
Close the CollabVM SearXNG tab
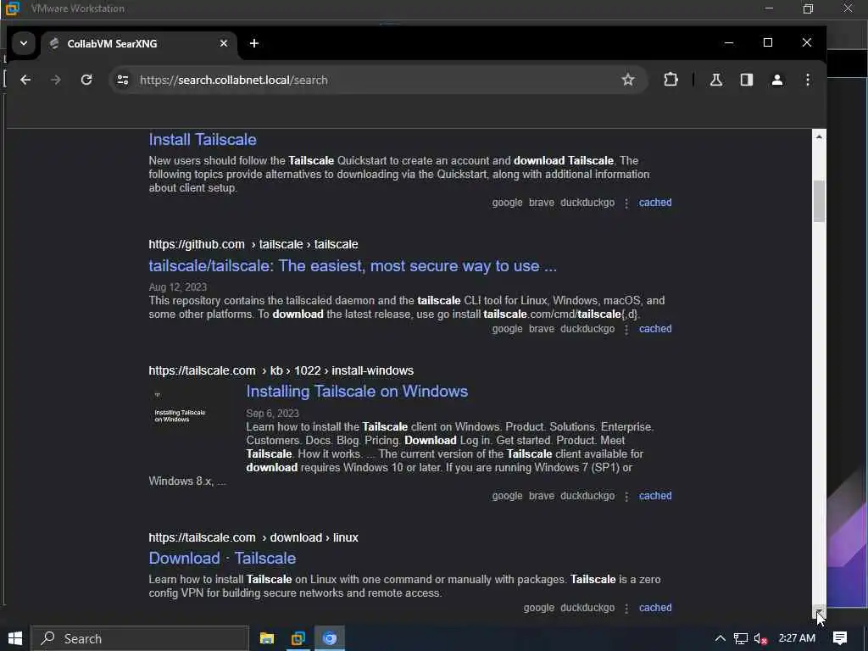[224, 43]
